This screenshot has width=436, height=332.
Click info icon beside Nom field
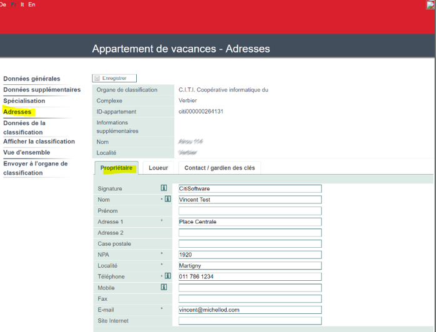pyautogui.click(x=167, y=200)
